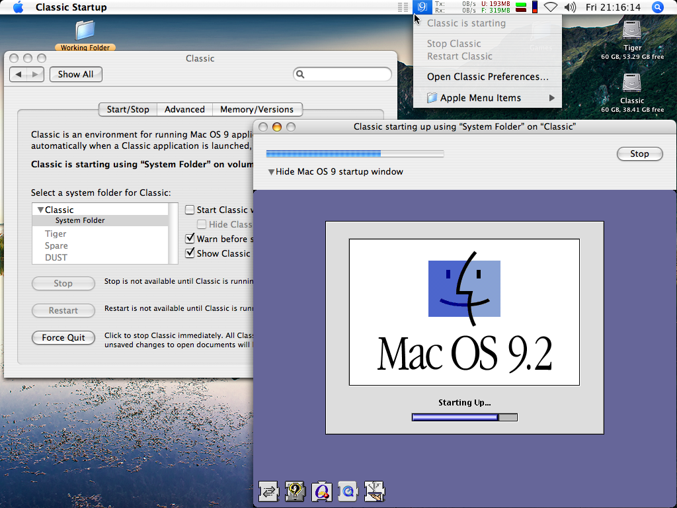Switch to the Memory/Versions tab

(x=257, y=110)
